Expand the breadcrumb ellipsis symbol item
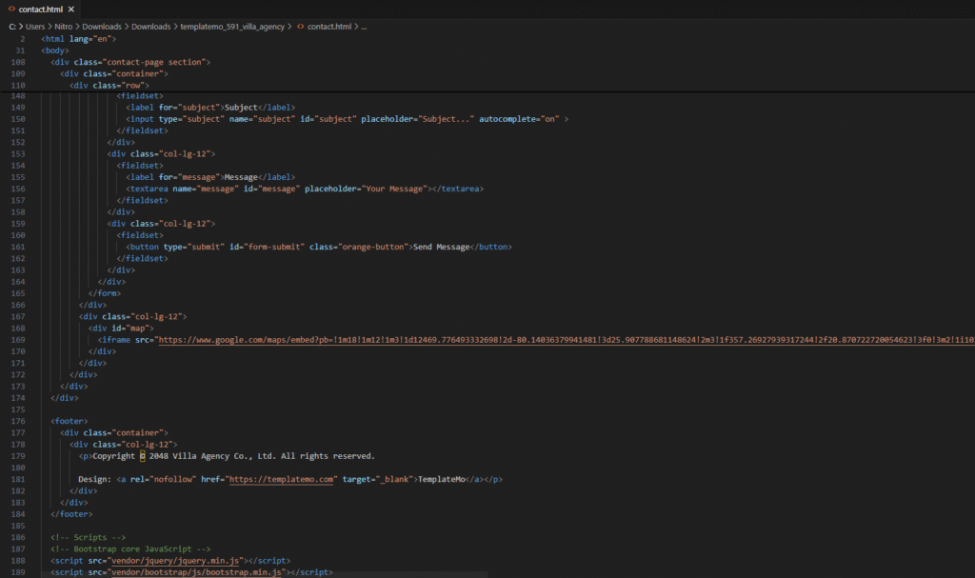The width and height of the screenshot is (975, 578). pos(364,27)
